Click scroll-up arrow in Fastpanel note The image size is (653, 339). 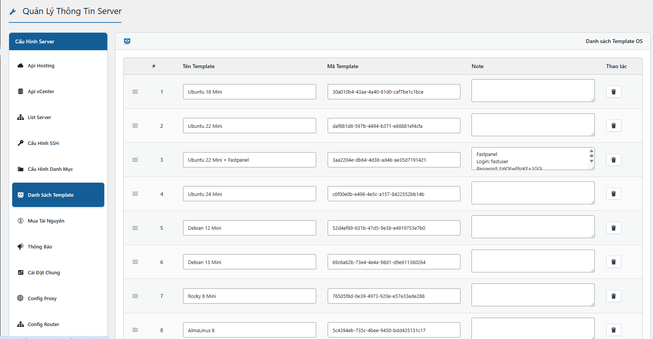(591, 151)
